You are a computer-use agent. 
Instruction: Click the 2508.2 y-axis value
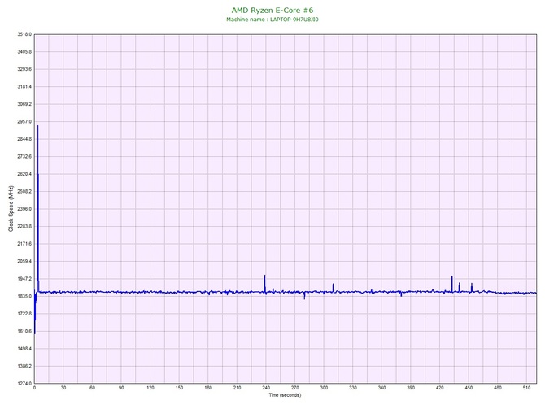(24, 191)
